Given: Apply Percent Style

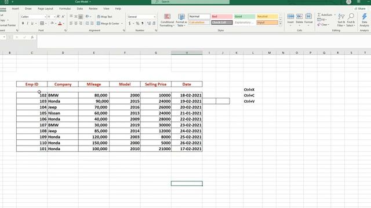Looking at the screenshot, I should point(137,23).
